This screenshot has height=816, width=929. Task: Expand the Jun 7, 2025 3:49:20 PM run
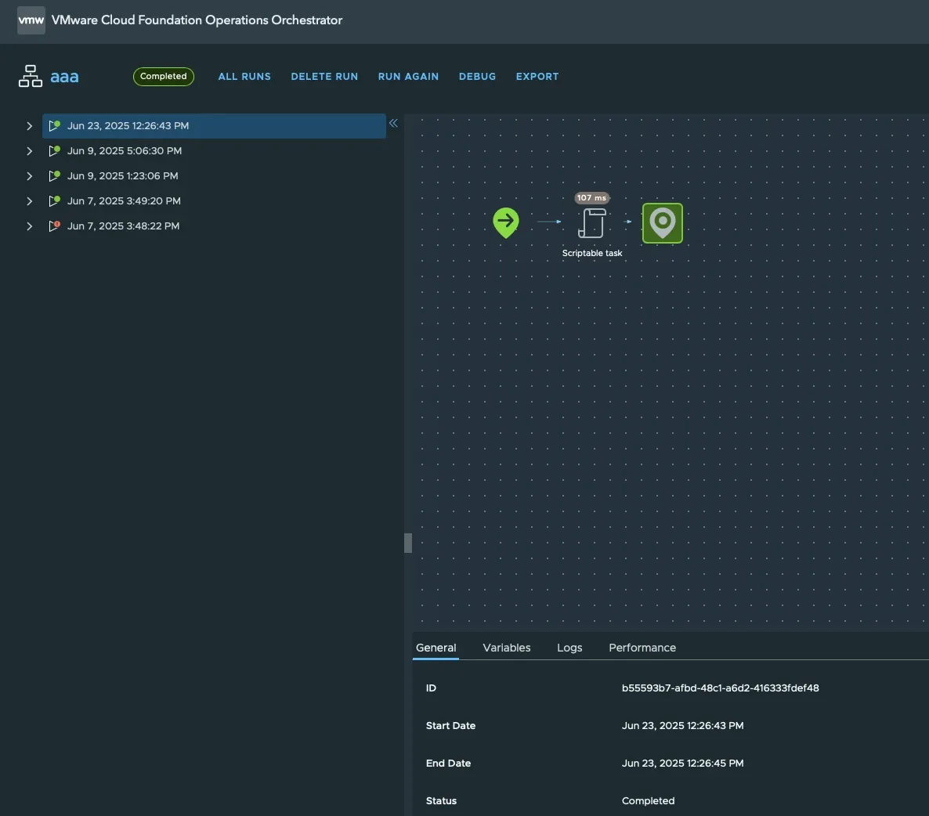[29, 200]
